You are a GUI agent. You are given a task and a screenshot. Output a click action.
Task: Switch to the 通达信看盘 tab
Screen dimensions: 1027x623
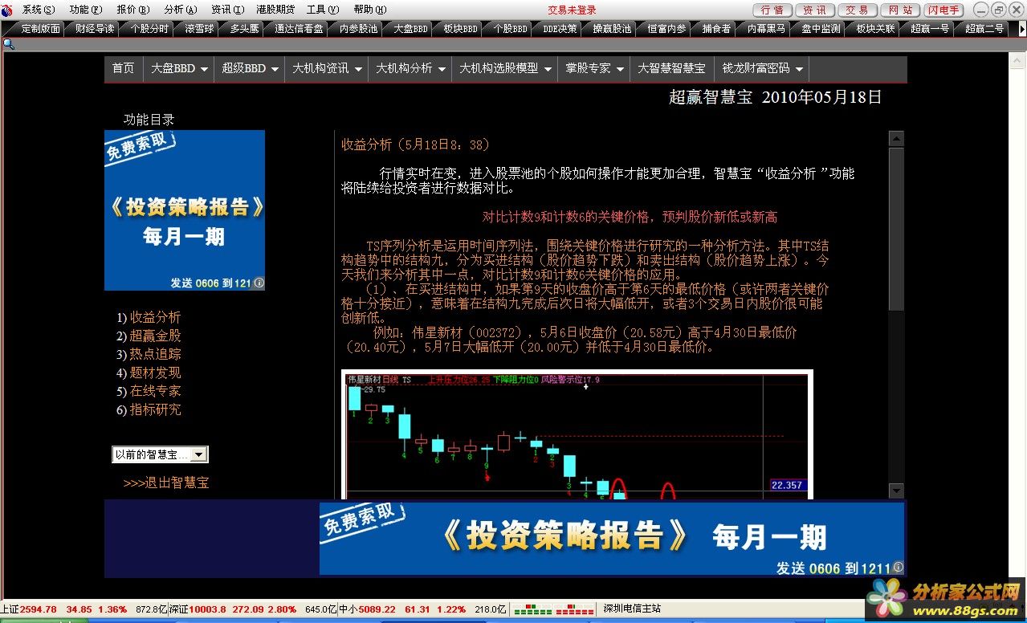pos(299,28)
